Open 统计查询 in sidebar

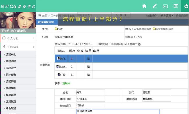[11, 75]
